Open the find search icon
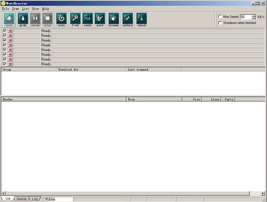 (75, 20)
